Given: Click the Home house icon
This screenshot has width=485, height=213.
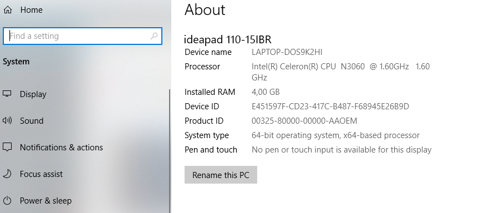Looking at the screenshot, I should click(x=7, y=10).
